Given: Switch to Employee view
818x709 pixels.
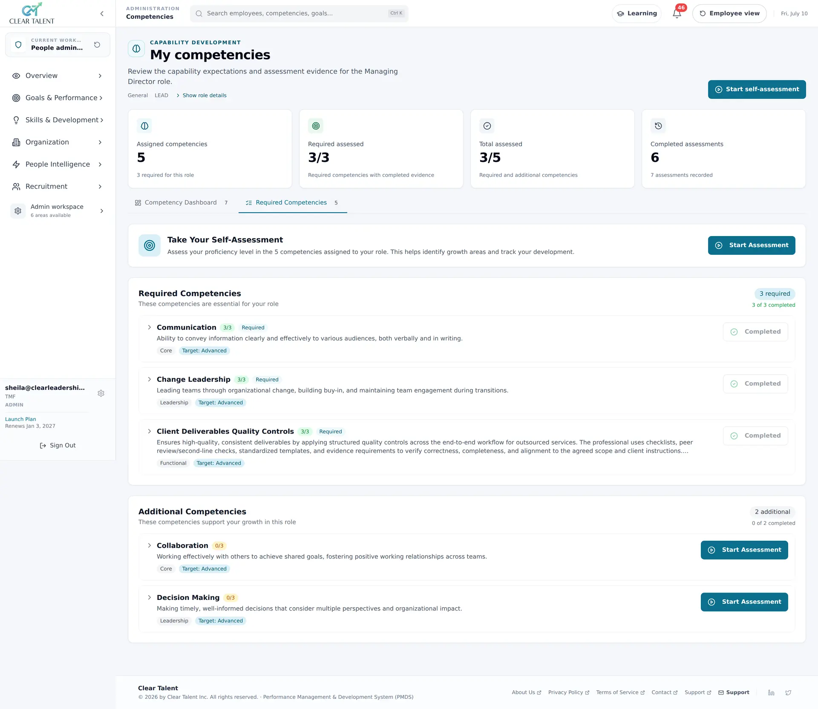Looking at the screenshot, I should tap(729, 14).
